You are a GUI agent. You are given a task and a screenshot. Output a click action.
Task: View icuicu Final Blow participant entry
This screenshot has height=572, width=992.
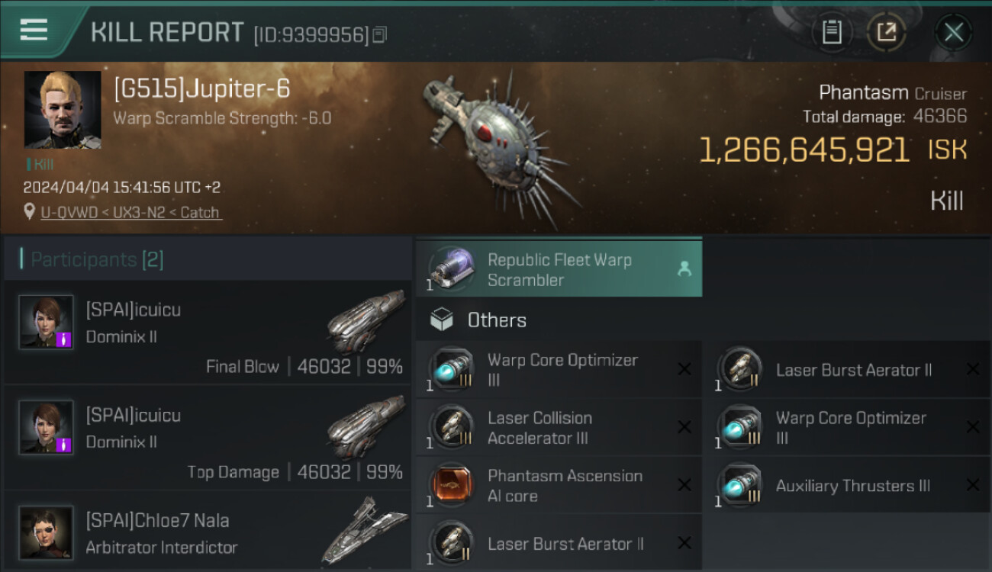click(206, 333)
